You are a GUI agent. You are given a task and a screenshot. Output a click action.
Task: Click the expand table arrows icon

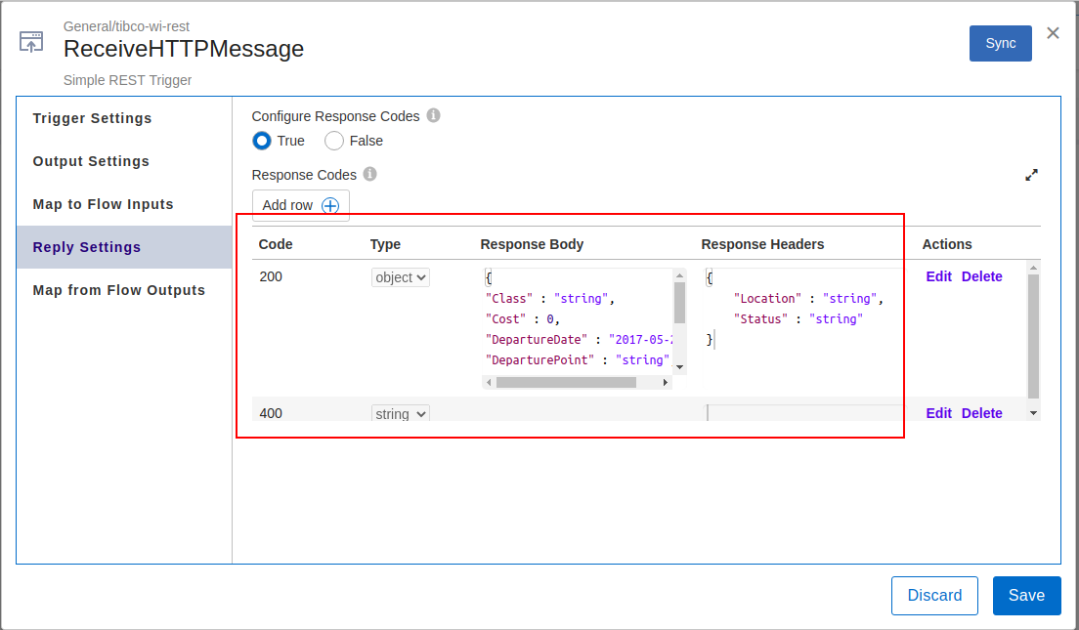click(x=1031, y=176)
